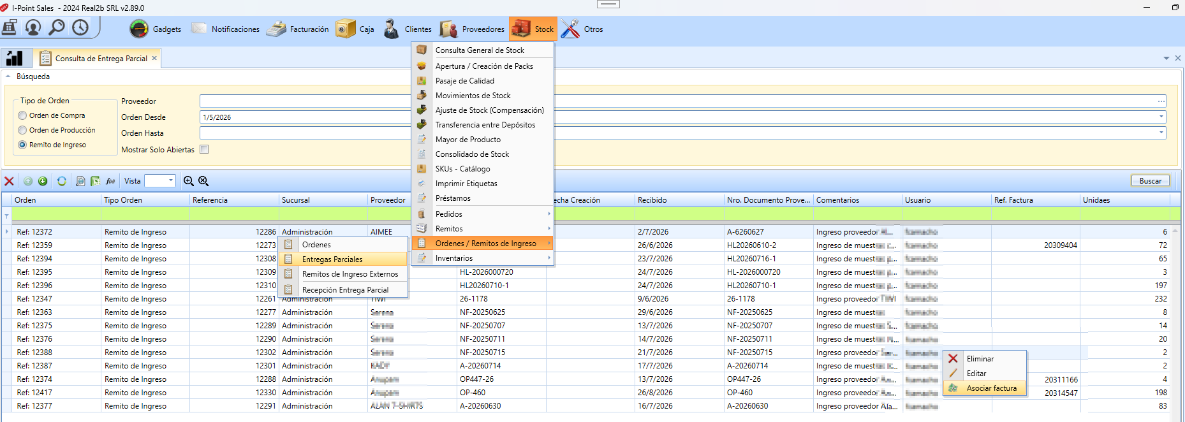1185x422 pixels.
Task: Click the zoom in magnifier icon
Action: (x=189, y=181)
